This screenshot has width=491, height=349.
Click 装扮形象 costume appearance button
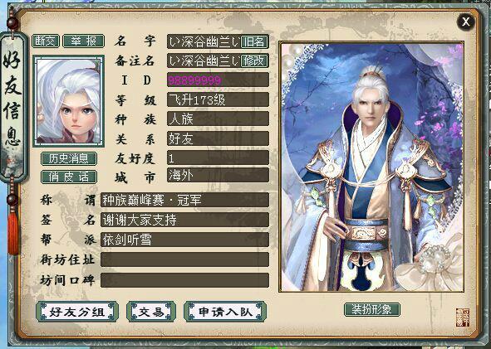tap(371, 310)
